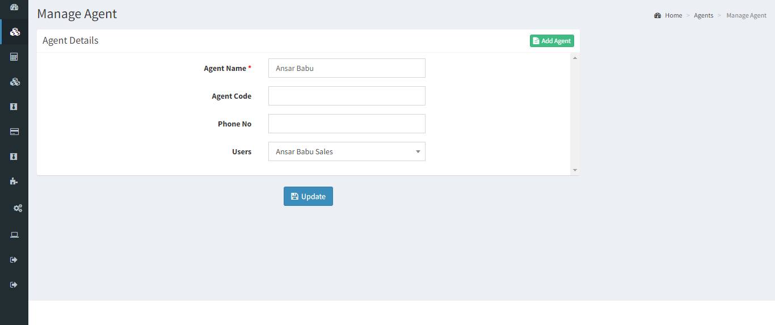Select the laptop icon in sidebar
This screenshot has height=325, width=775.
14,235
